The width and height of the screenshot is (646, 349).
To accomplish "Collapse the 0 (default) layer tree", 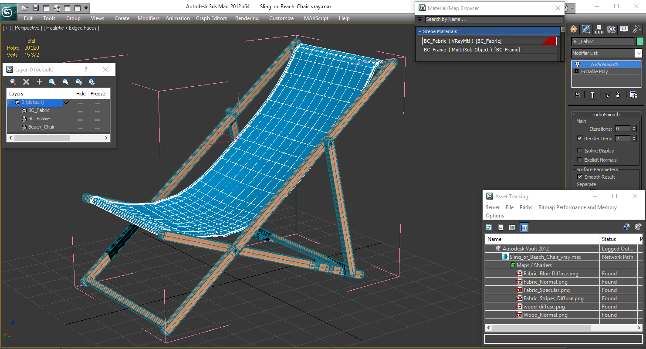I will pos(11,102).
